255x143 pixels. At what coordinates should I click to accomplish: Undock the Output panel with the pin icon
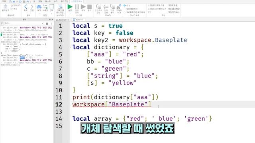tap(50, 19)
